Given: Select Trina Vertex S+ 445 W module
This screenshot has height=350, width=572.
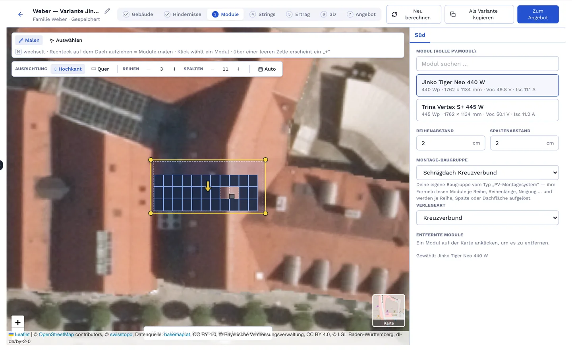Looking at the screenshot, I should click(487, 110).
